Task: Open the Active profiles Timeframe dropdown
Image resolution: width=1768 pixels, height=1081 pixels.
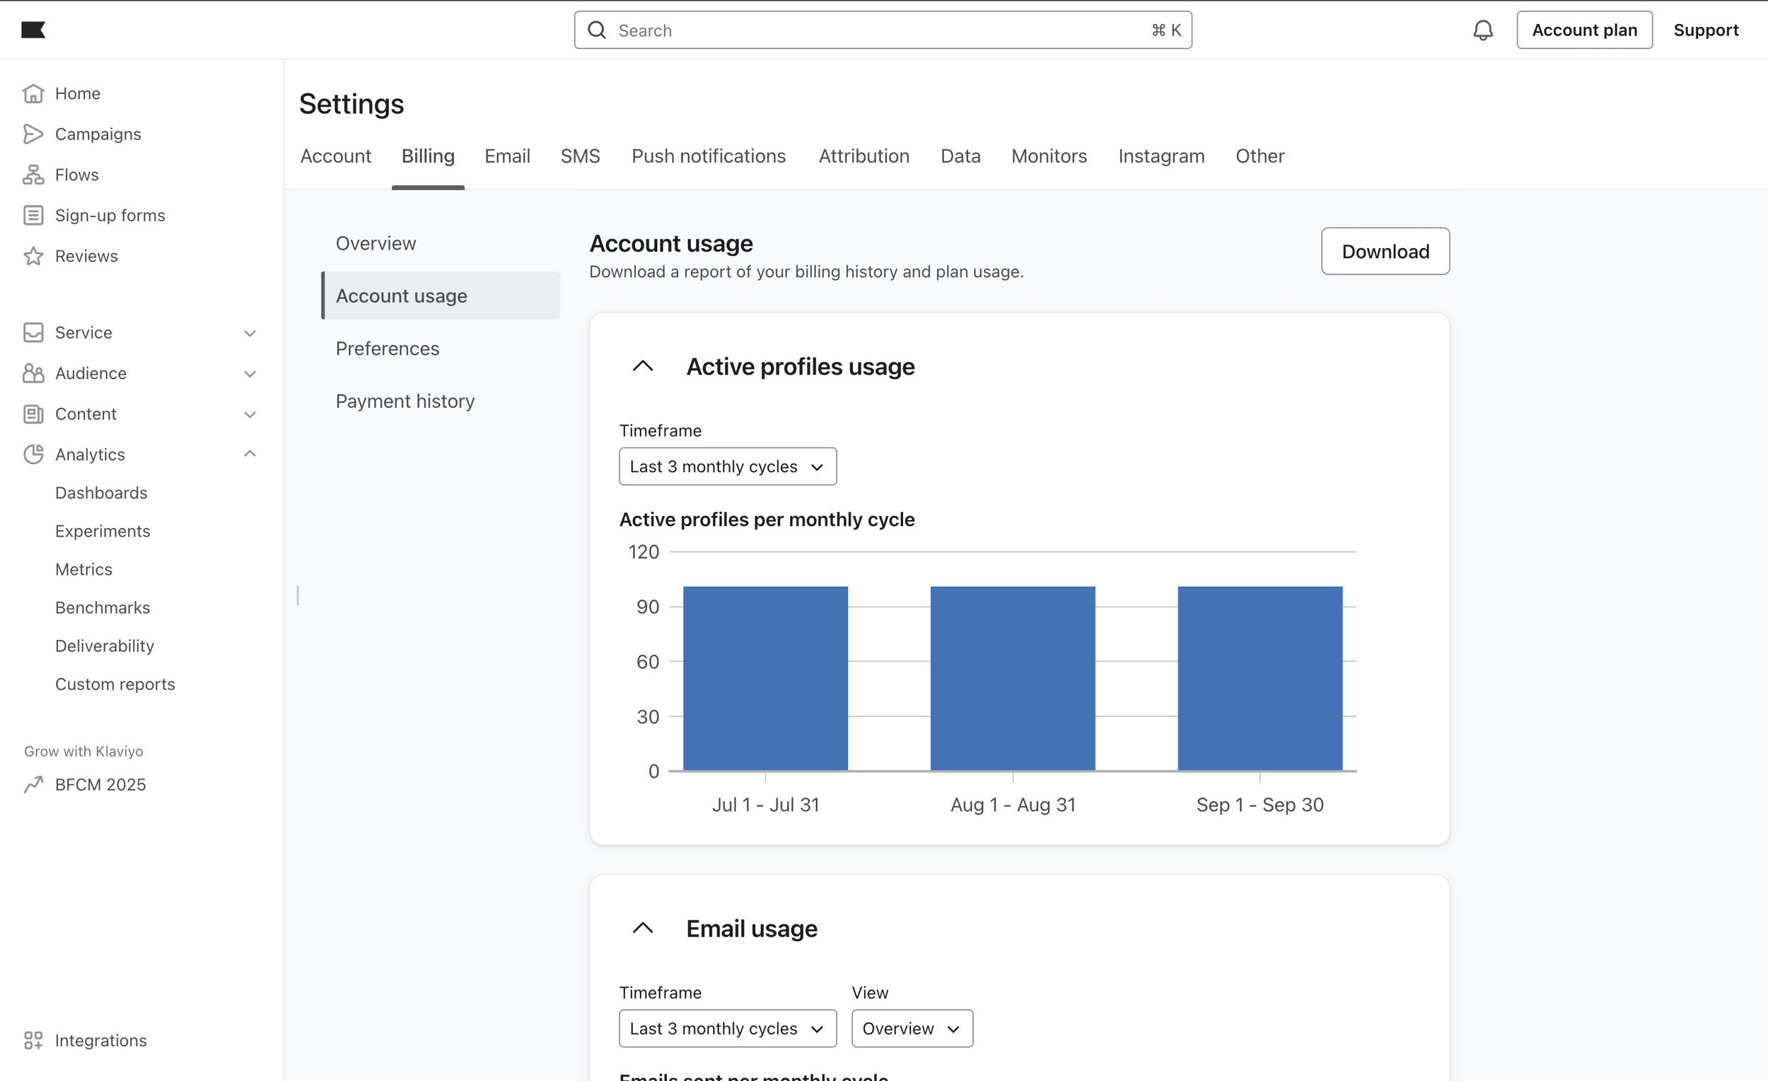Action: (727, 466)
